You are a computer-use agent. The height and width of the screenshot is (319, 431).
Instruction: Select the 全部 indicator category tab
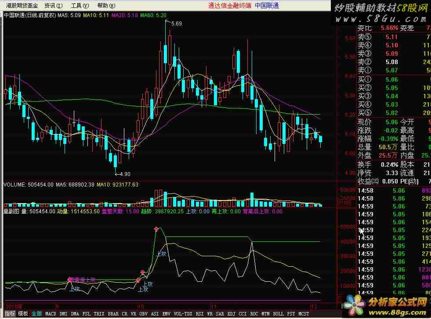coord(36,314)
